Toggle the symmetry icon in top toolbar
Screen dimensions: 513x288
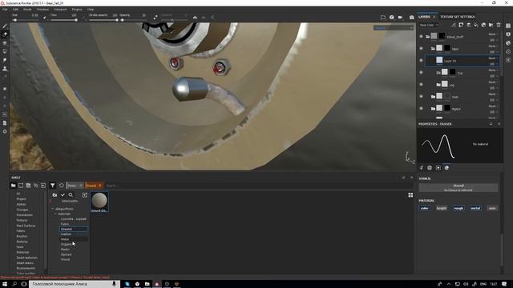pyautogui.click(x=195, y=17)
